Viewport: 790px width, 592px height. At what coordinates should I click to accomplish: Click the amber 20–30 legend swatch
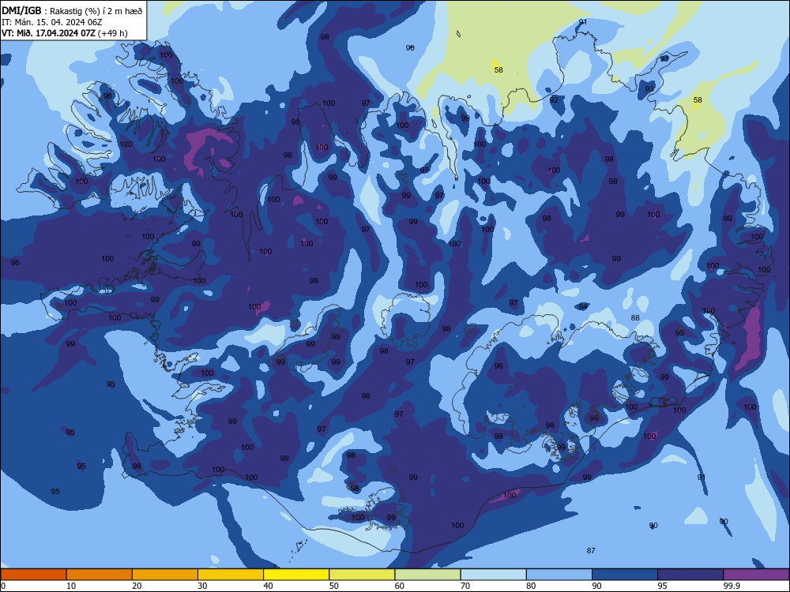165,575
